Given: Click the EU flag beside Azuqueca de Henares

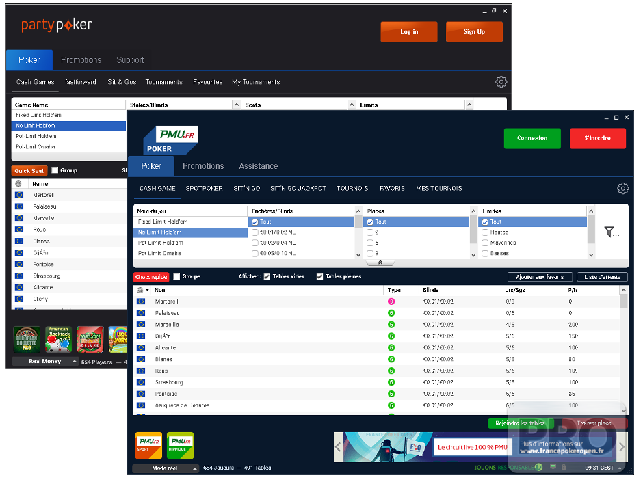Looking at the screenshot, I should (x=141, y=405).
